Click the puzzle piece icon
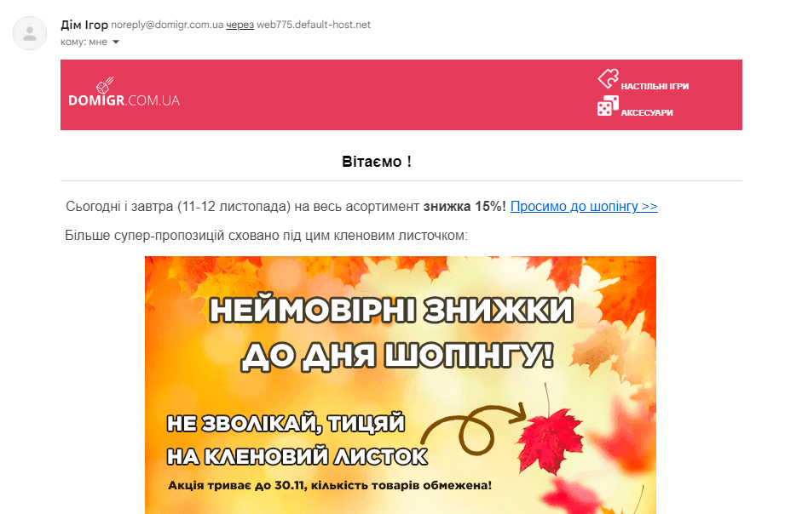 point(608,79)
